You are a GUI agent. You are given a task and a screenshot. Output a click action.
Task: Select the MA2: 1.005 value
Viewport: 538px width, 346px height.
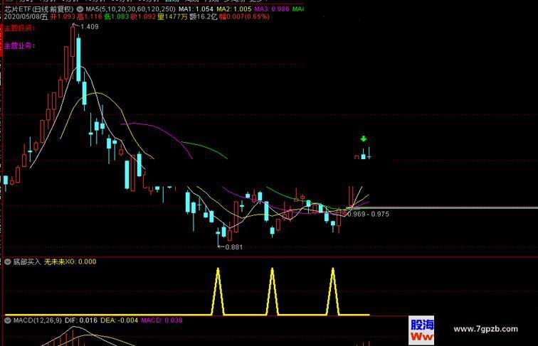[x=234, y=9]
